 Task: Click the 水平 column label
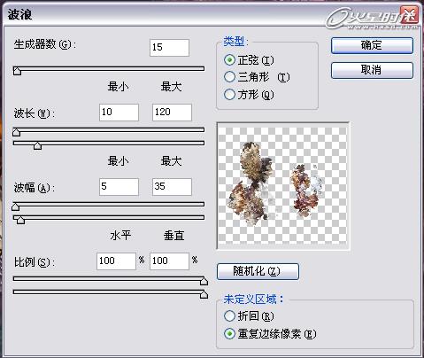pyautogui.click(x=120, y=236)
